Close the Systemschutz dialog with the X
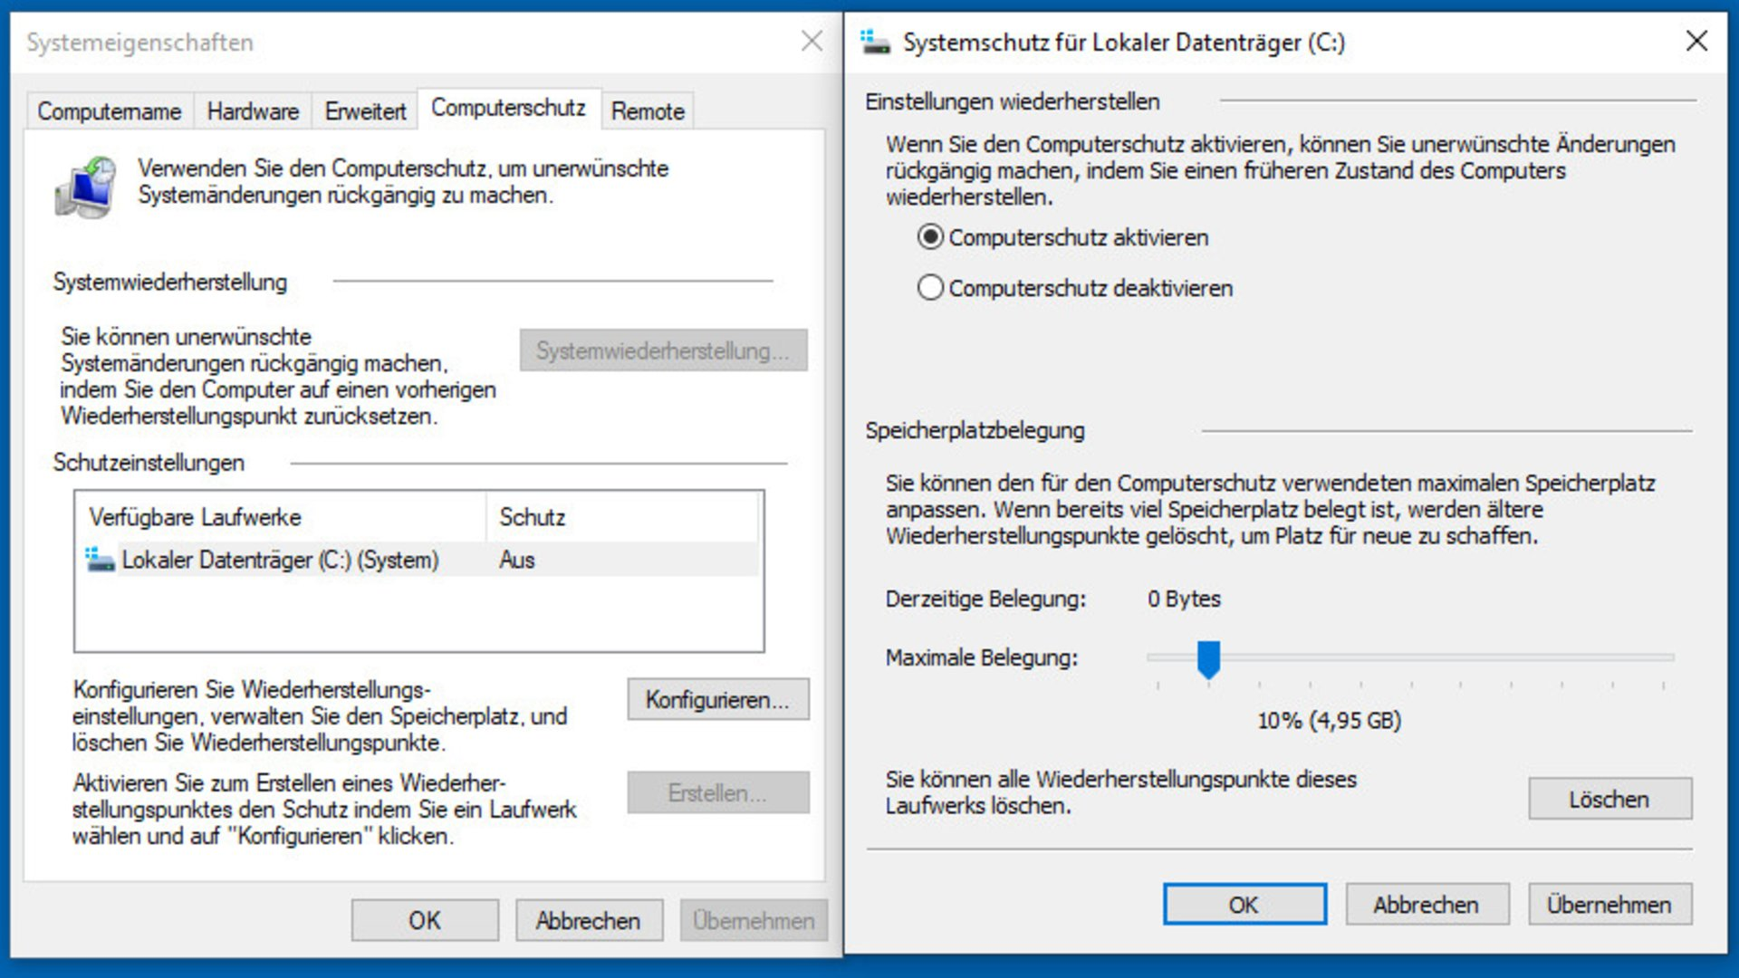The width and height of the screenshot is (1739, 978). point(1696,42)
